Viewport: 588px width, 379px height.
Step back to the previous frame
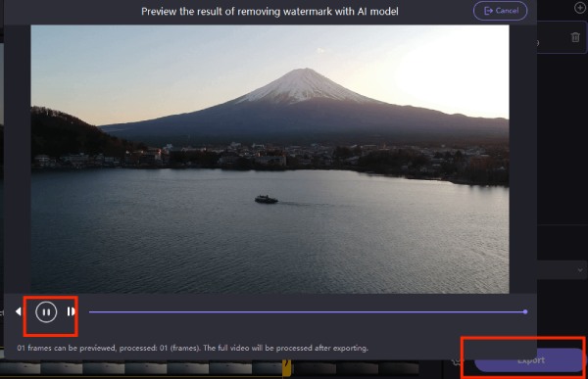click(x=18, y=311)
